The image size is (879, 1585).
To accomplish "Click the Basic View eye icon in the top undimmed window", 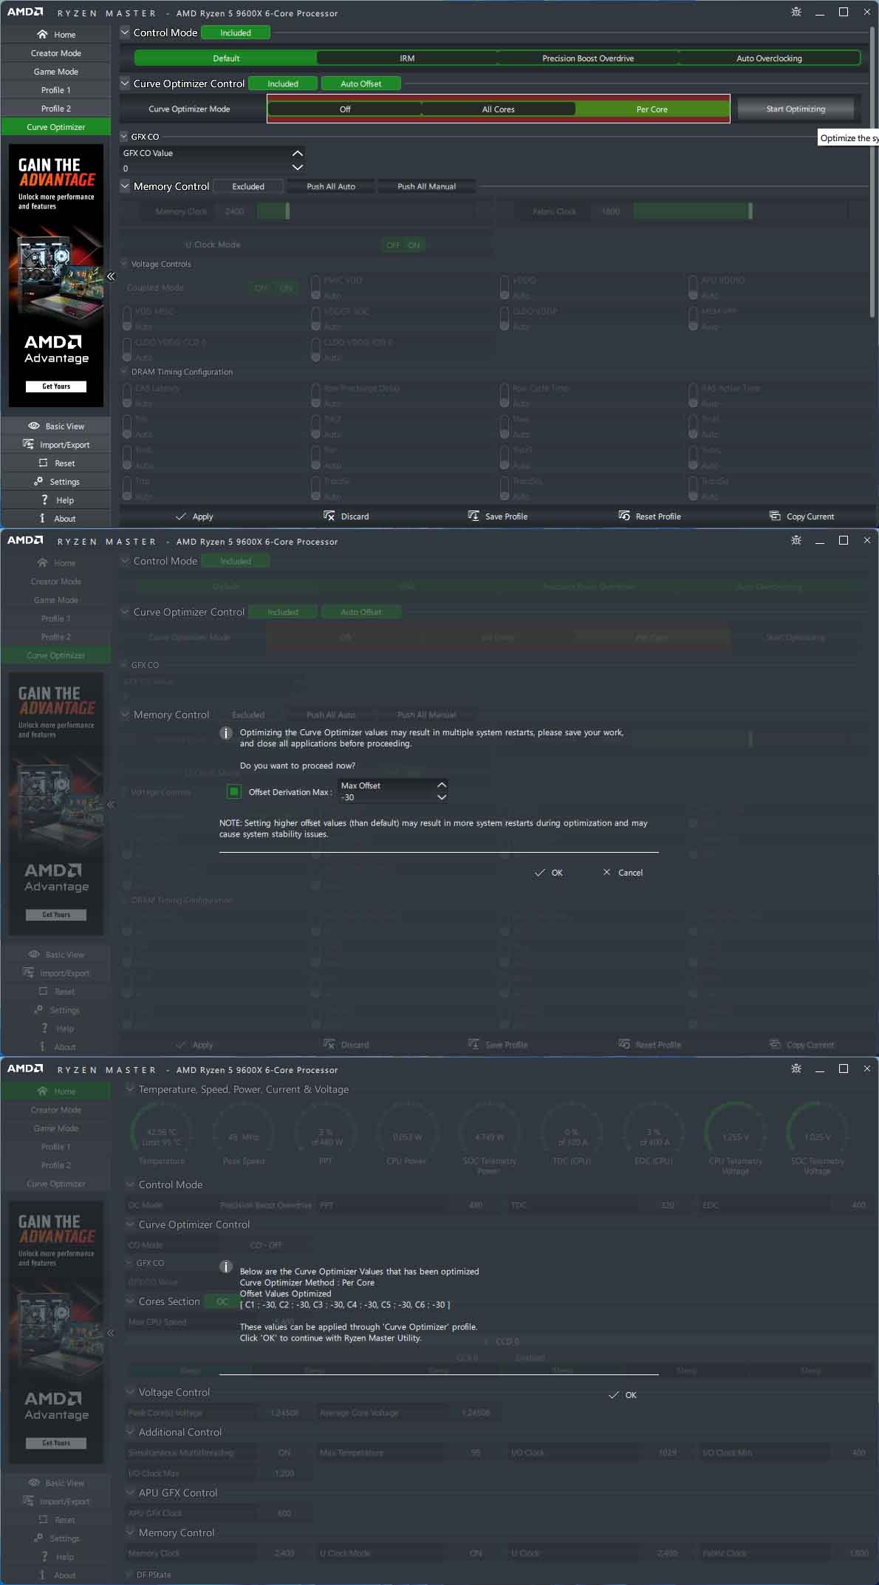I will point(34,426).
